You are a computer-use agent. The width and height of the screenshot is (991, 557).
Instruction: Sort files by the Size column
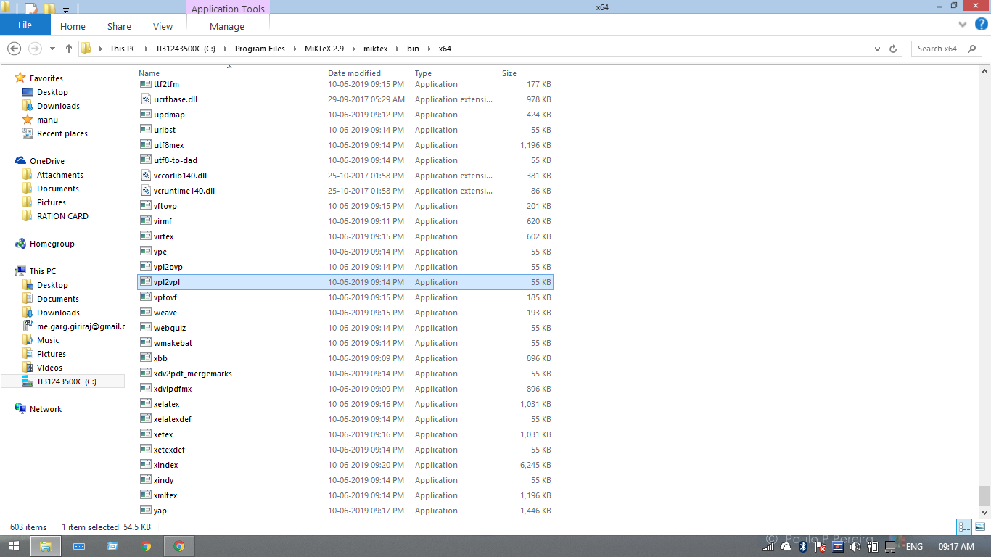click(x=527, y=73)
